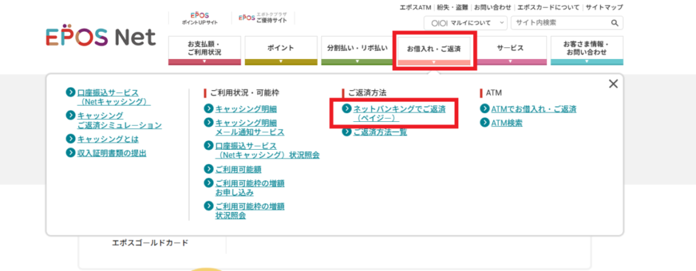Click arrow icon beside 口座振込サービス（Netキャッシング）
The height and width of the screenshot is (271, 696).
coord(70,92)
